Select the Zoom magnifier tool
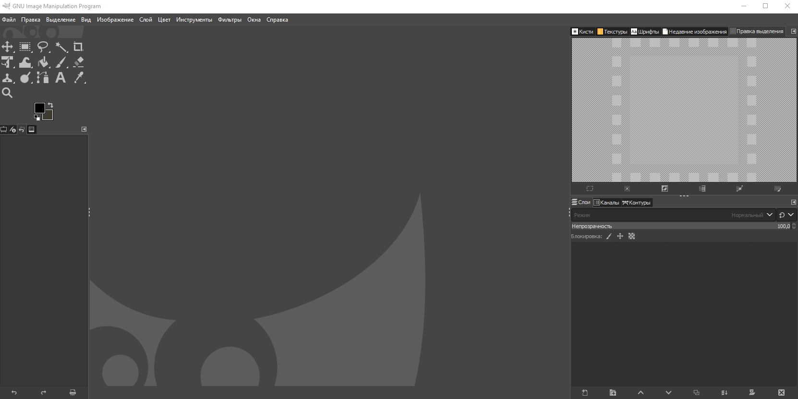Viewport: 798px width, 399px height. (x=7, y=93)
